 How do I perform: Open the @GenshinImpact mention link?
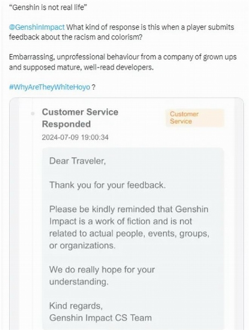coord(37,27)
